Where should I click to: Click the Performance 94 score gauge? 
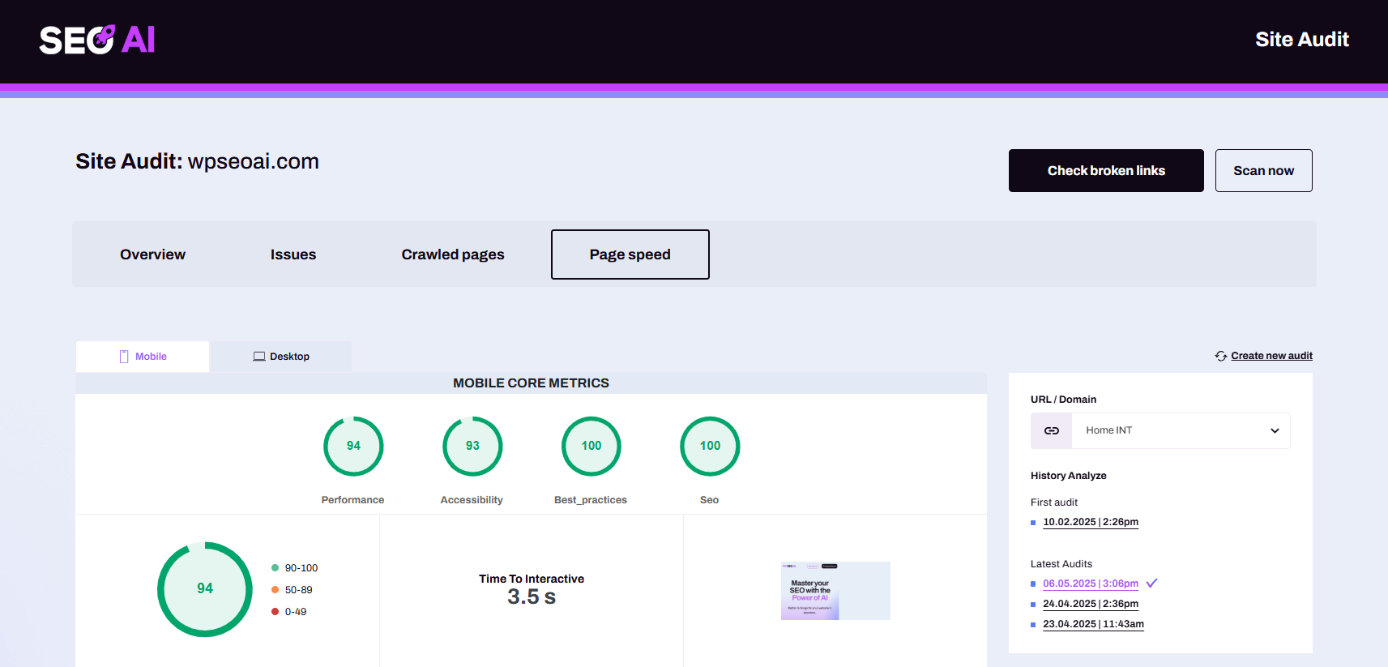pos(353,446)
